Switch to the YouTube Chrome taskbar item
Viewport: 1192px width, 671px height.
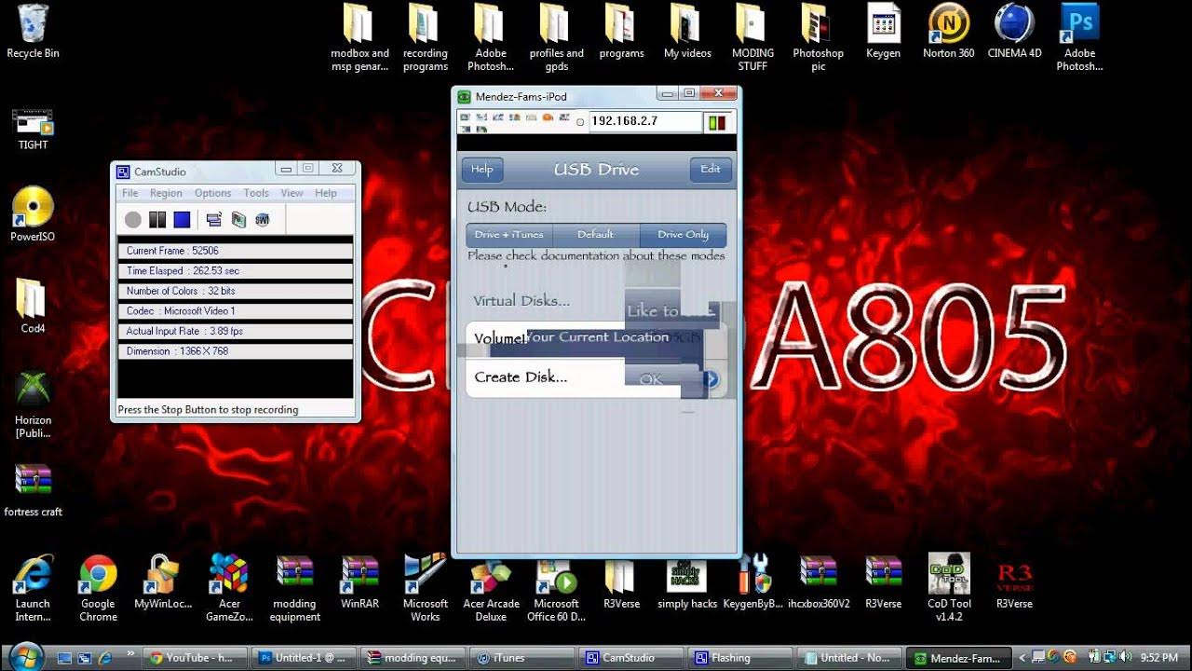[196, 658]
